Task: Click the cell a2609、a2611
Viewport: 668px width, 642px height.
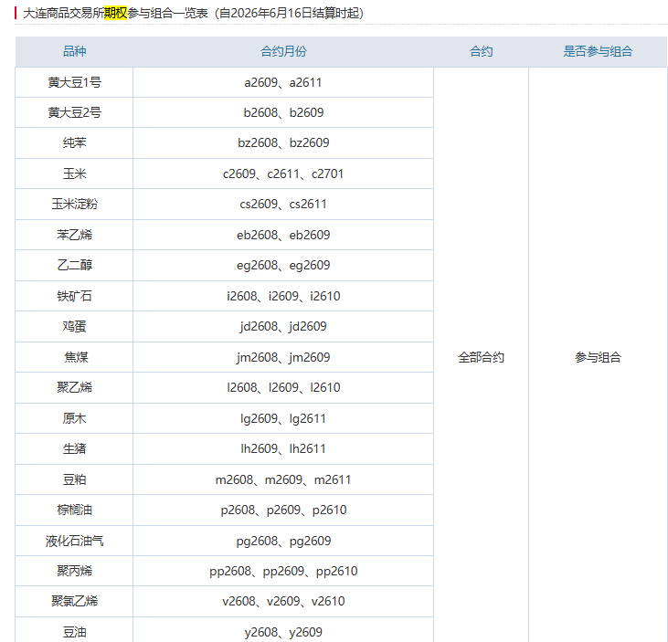Action: pyautogui.click(x=283, y=82)
